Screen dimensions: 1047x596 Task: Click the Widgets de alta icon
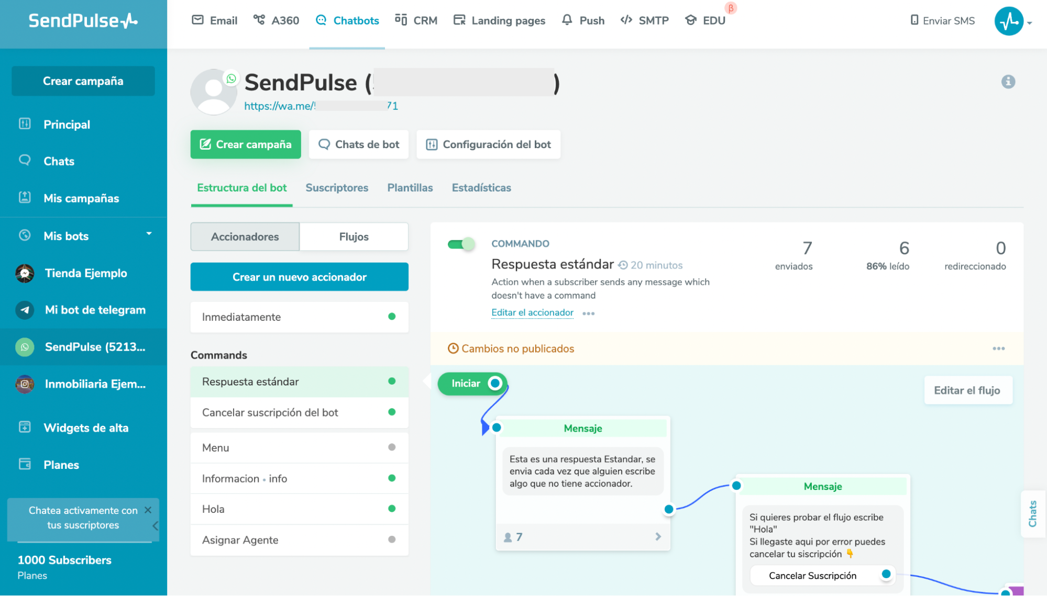(x=25, y=427)
